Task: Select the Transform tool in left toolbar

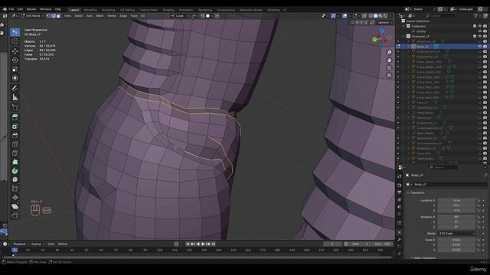Action: point(15,78)
